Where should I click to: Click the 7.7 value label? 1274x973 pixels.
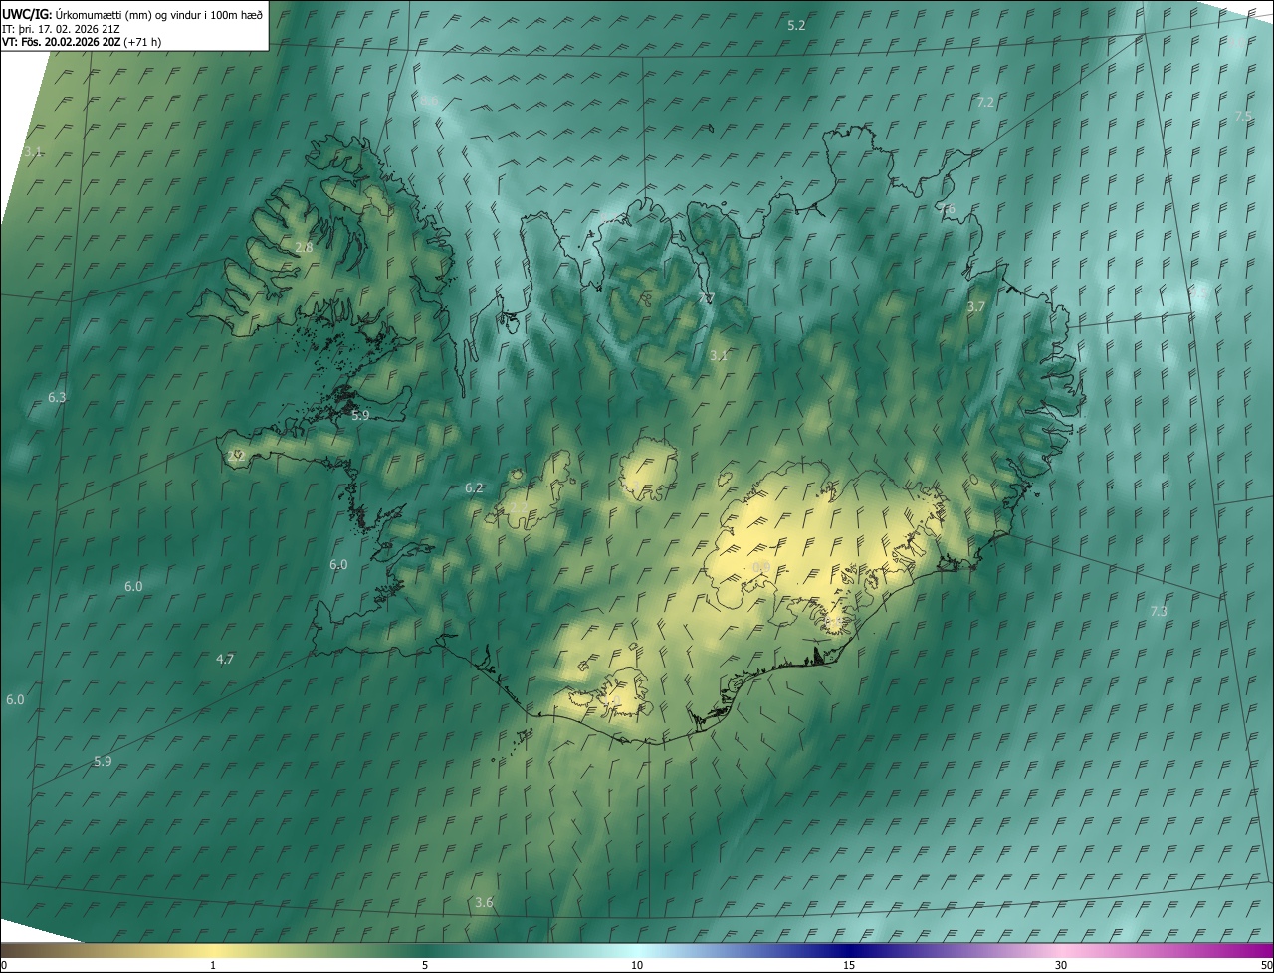(706, 298)
